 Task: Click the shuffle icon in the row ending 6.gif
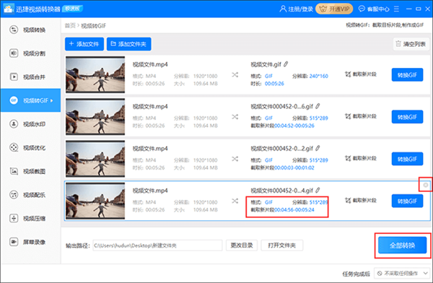click(235, 117)
